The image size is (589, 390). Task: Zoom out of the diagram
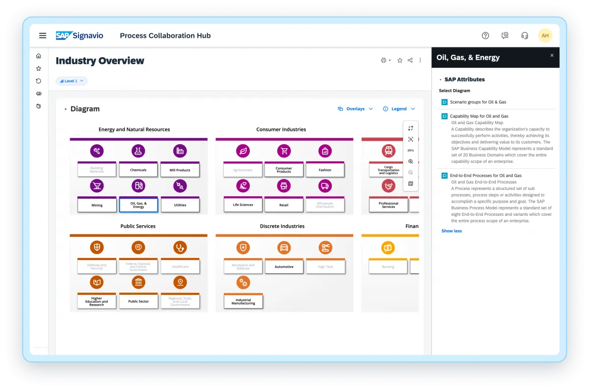click(411, 173)
